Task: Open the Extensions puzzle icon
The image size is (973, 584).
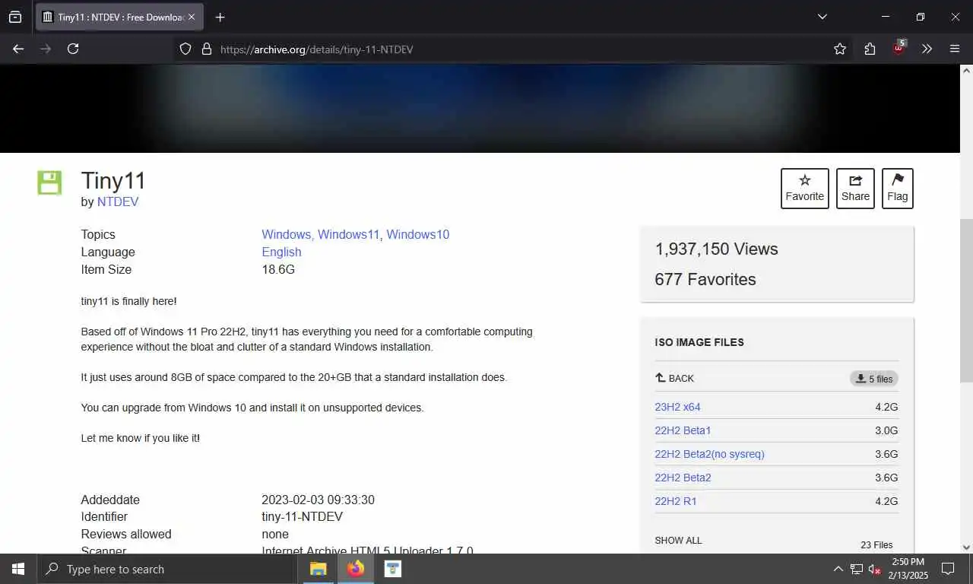Action: 870,49
